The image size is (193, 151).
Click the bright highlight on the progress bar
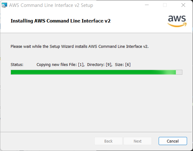pos(168,72)
